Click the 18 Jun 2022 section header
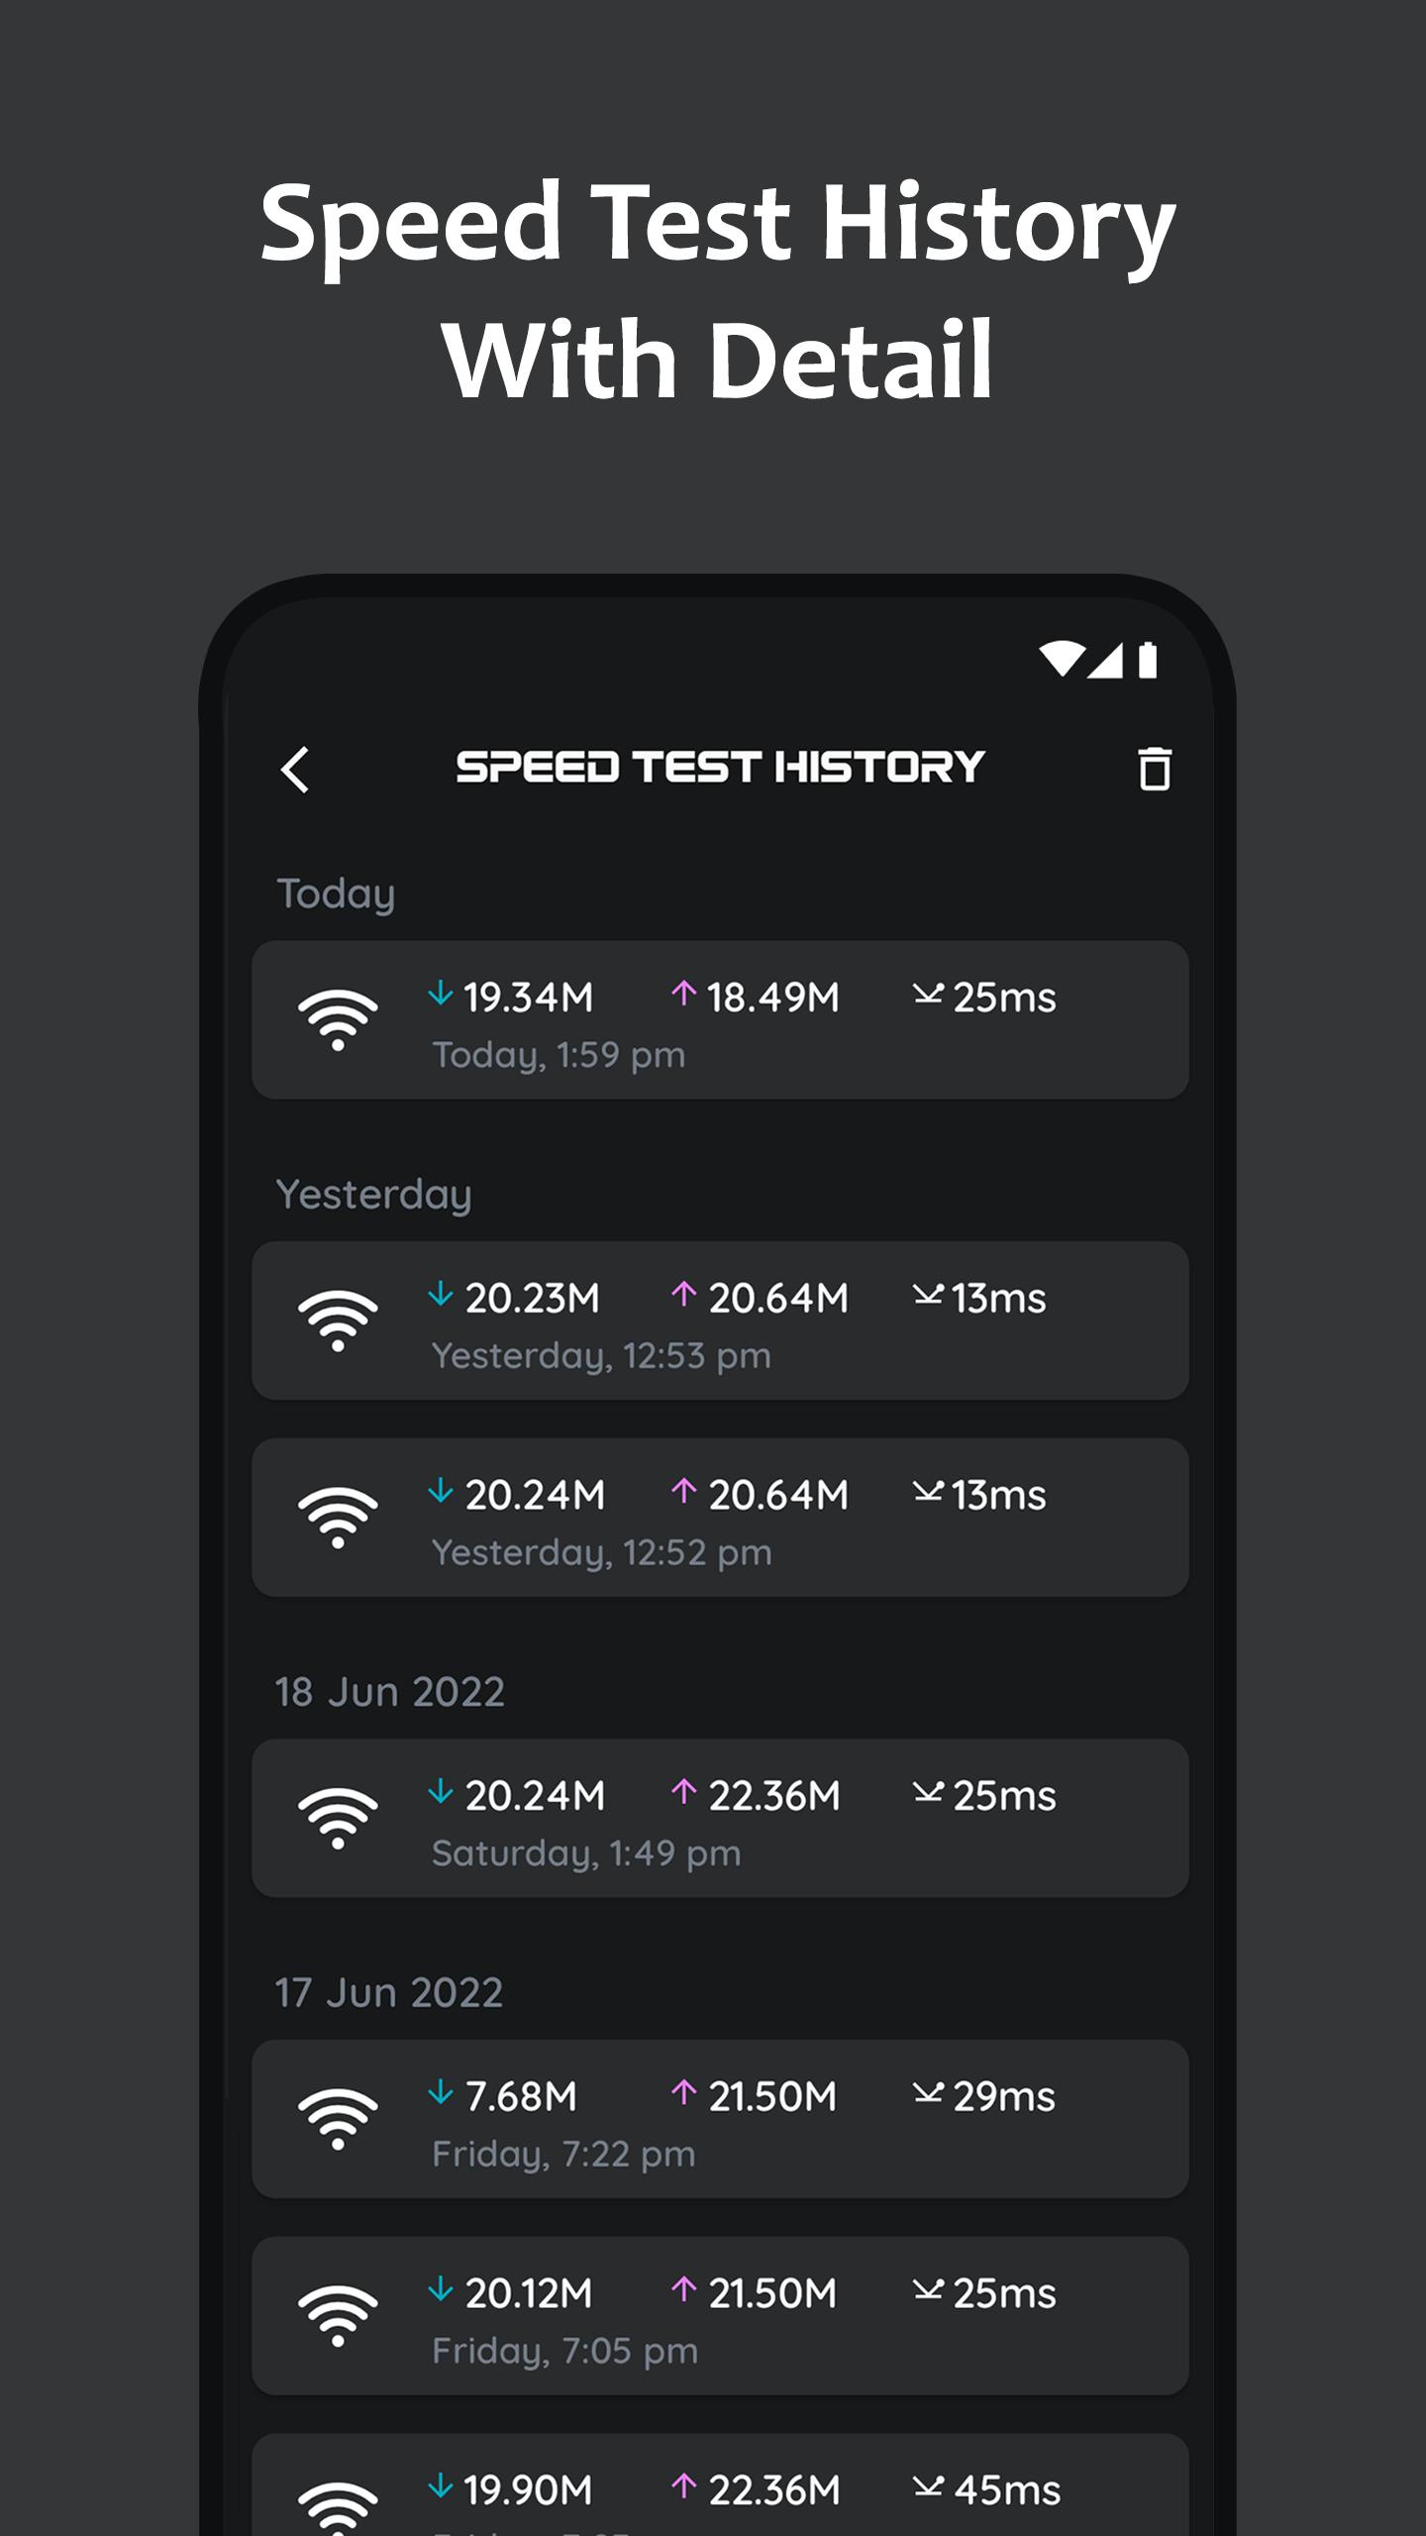Viewport: 1426px width, 2536px height. click(390, 1692)
